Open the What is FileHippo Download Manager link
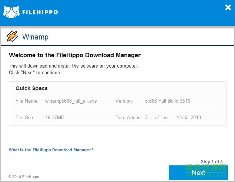 [51, 150]
